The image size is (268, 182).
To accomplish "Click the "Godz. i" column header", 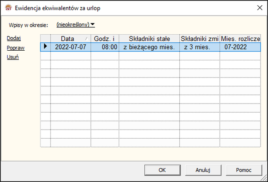I will coord(104,39).
